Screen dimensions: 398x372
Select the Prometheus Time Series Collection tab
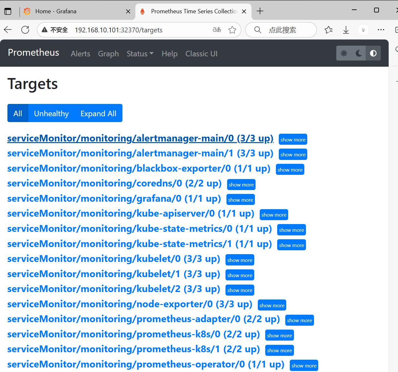point(193,11)
